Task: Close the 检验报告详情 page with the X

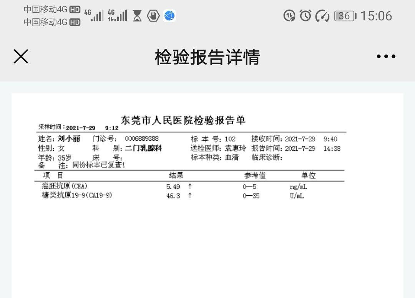Action: [x=21, y=56]
